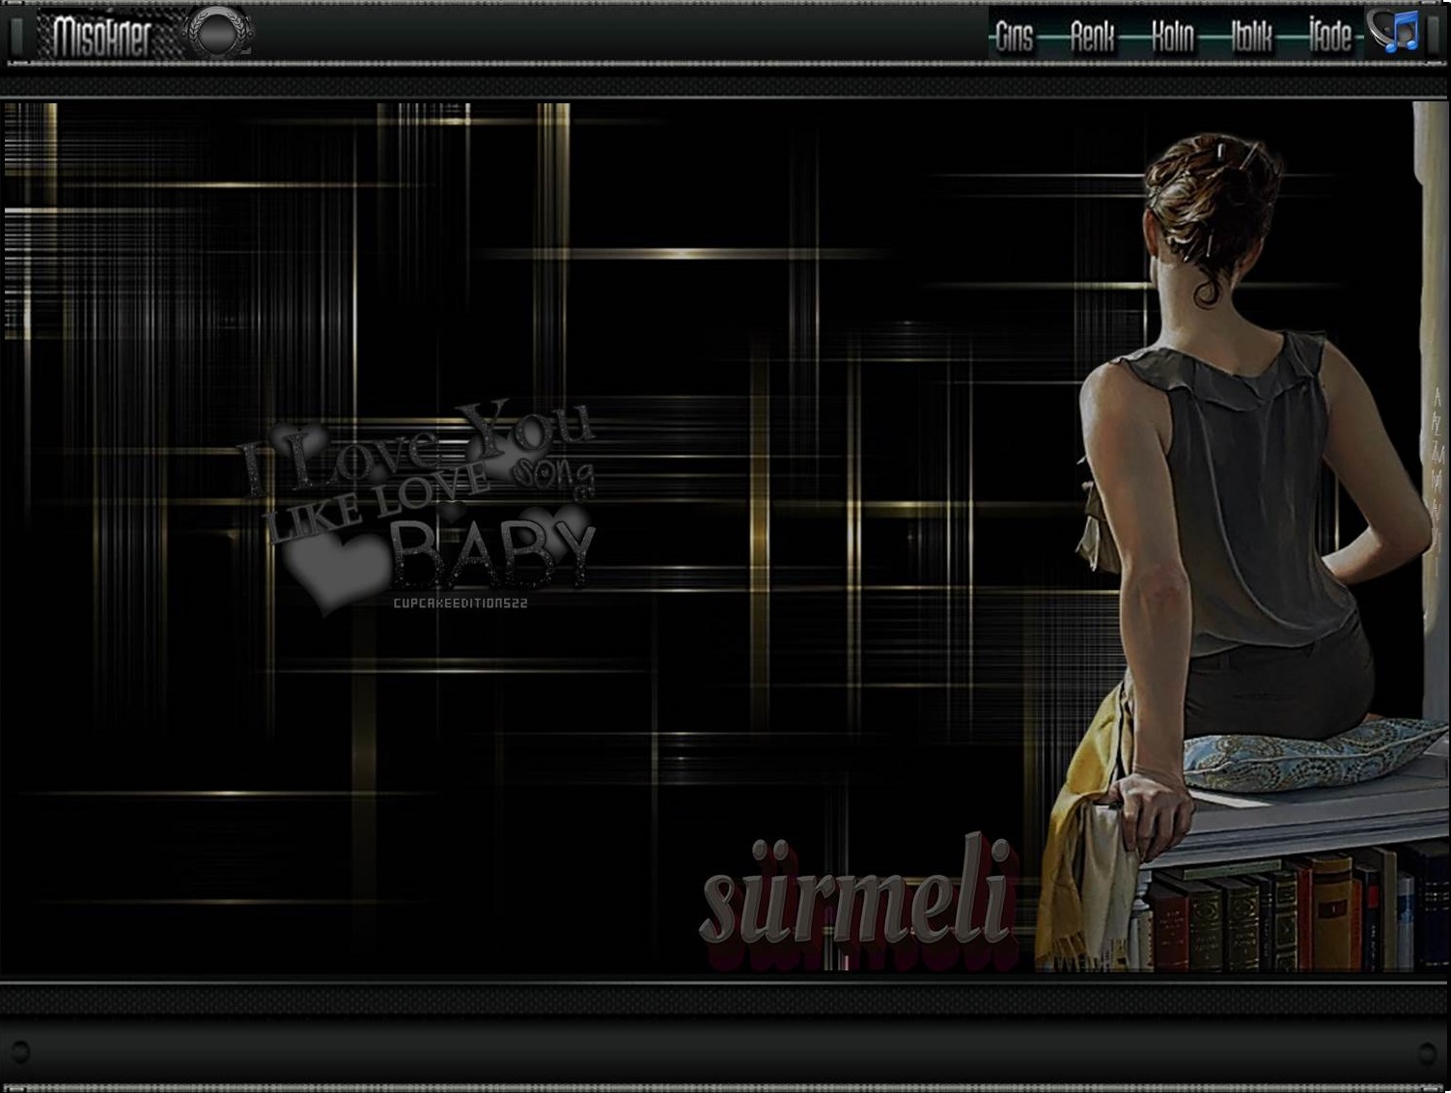Image resolution: width=1451 pixels, height=1093 pixels.
Task: Click the CUPCAKEEDITIONS22 watermark text
Action: [x=460, y=603]
